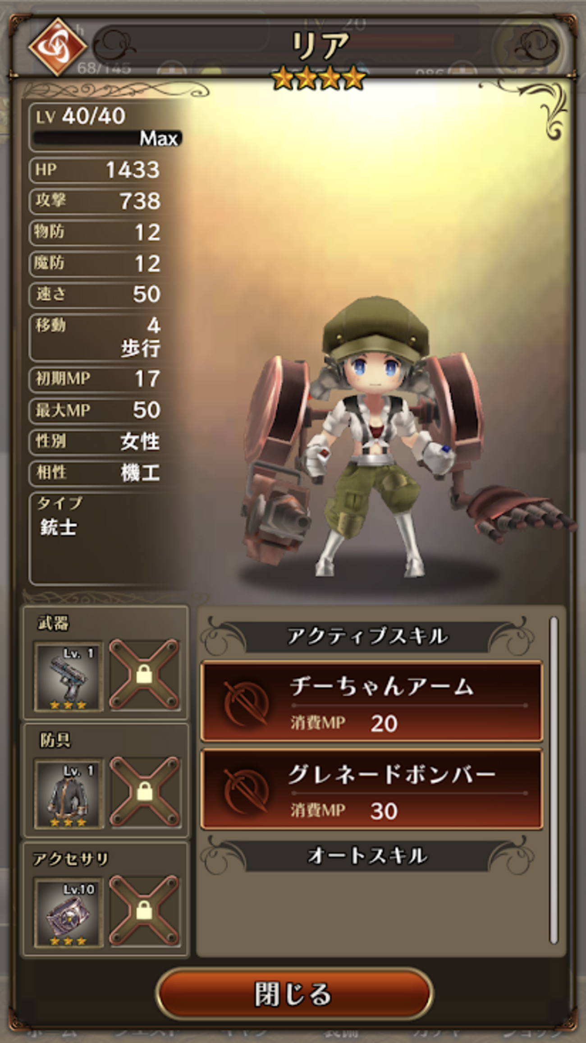Viewport: 586px width, 1043px height.
Task: Select the locked second weapon slot
Action: [x=144, y=675]
